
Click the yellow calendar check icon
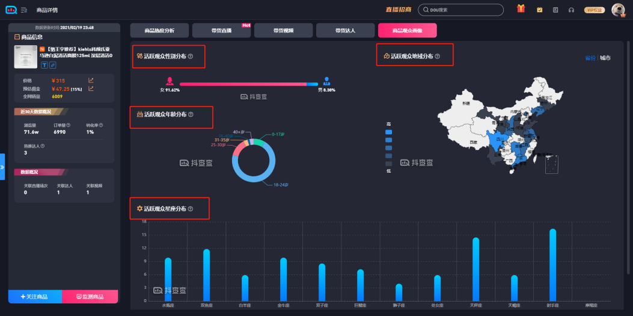click(539, 10)
